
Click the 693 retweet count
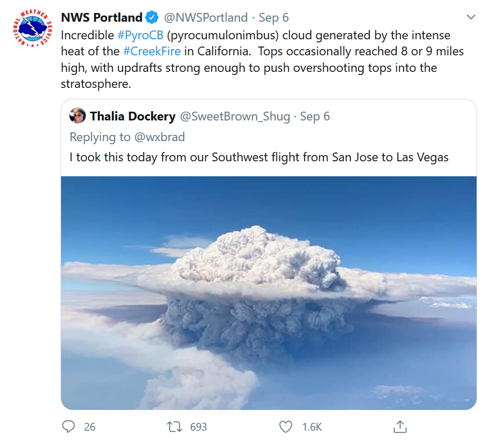point(198,426)
